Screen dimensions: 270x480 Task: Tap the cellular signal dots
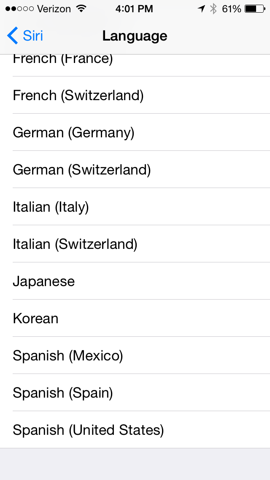point(19,8)
